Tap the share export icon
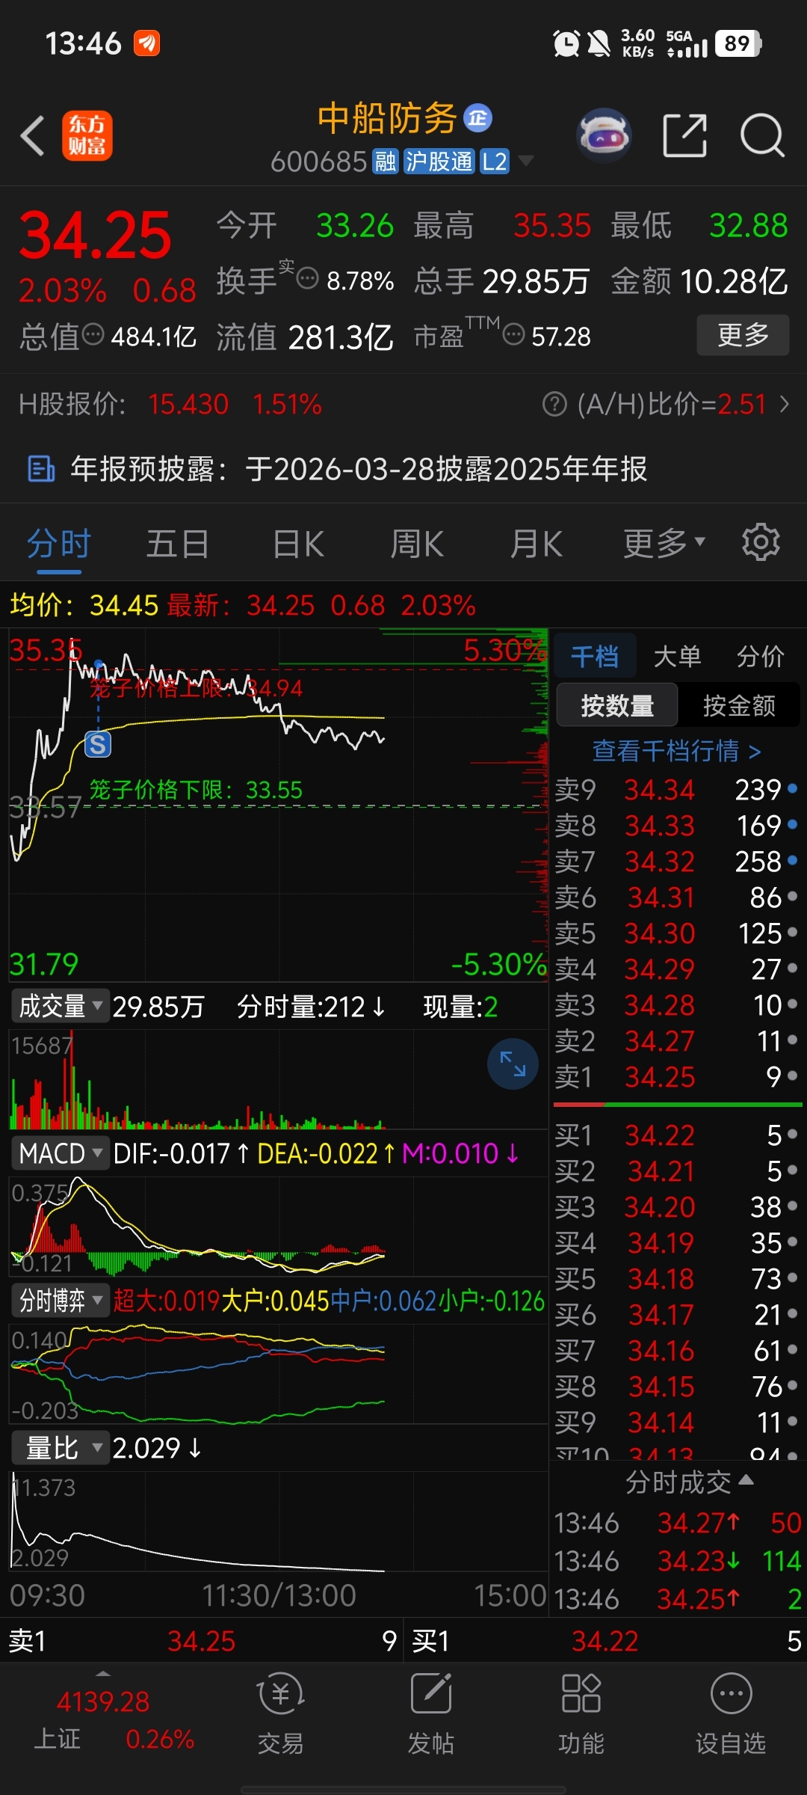The width and height of the screenshot is (807, 1795). click(x=685, y=135)
